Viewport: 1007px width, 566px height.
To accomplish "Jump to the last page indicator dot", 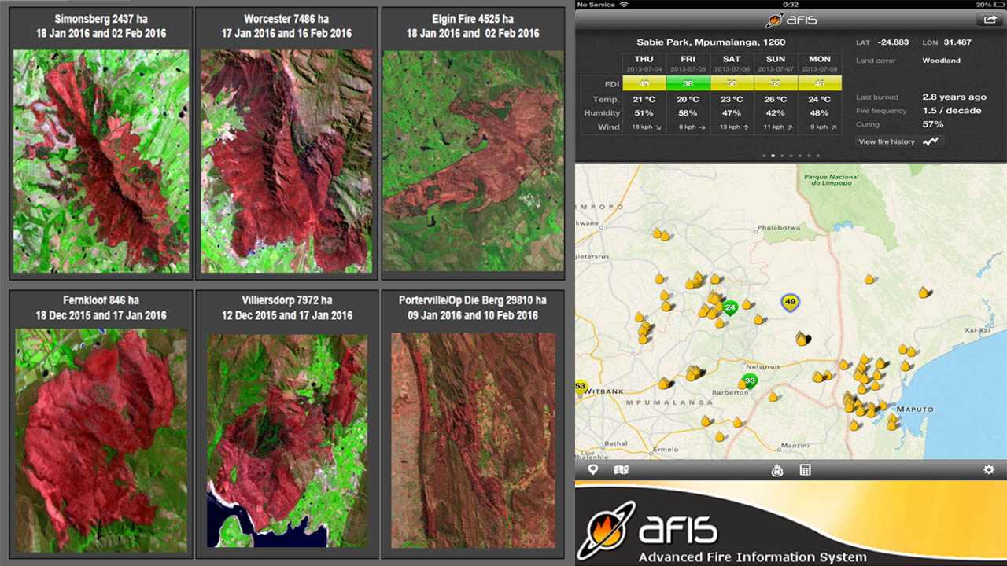I will [x=818, y=156].
